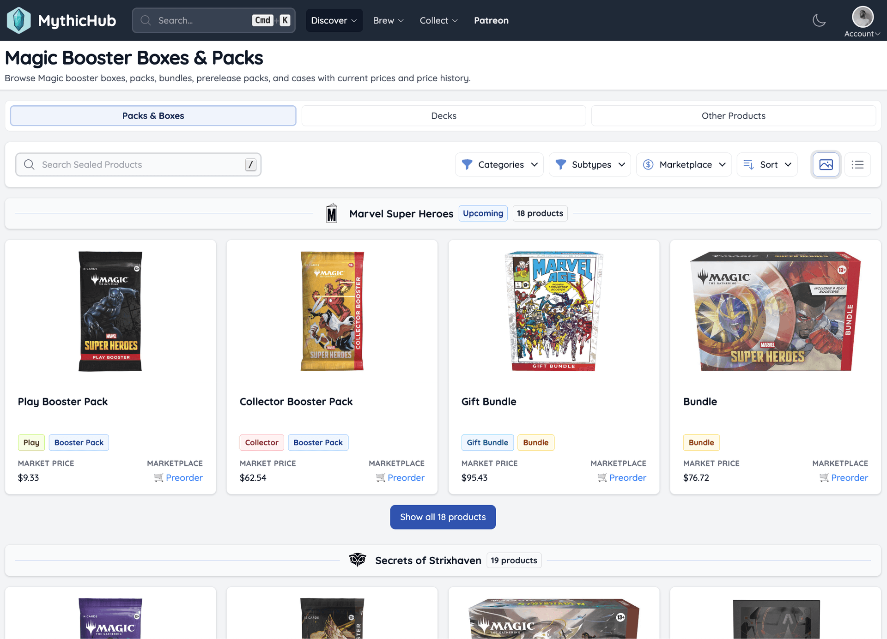
Task: Click the $95.43 market price
Action: pos(474,478)
